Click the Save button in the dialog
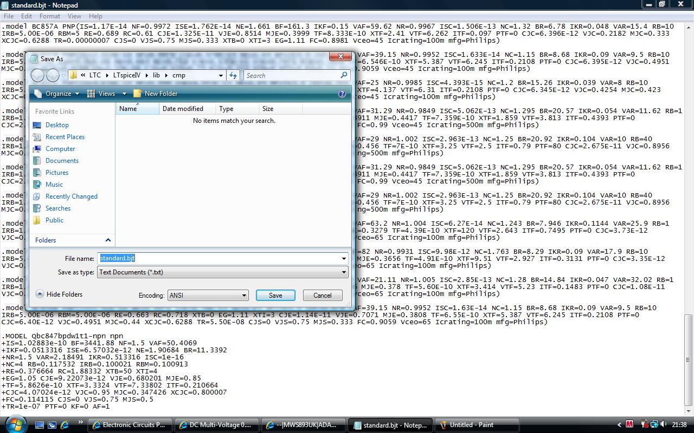The image size is (694, 433). (x=275, y=295)
